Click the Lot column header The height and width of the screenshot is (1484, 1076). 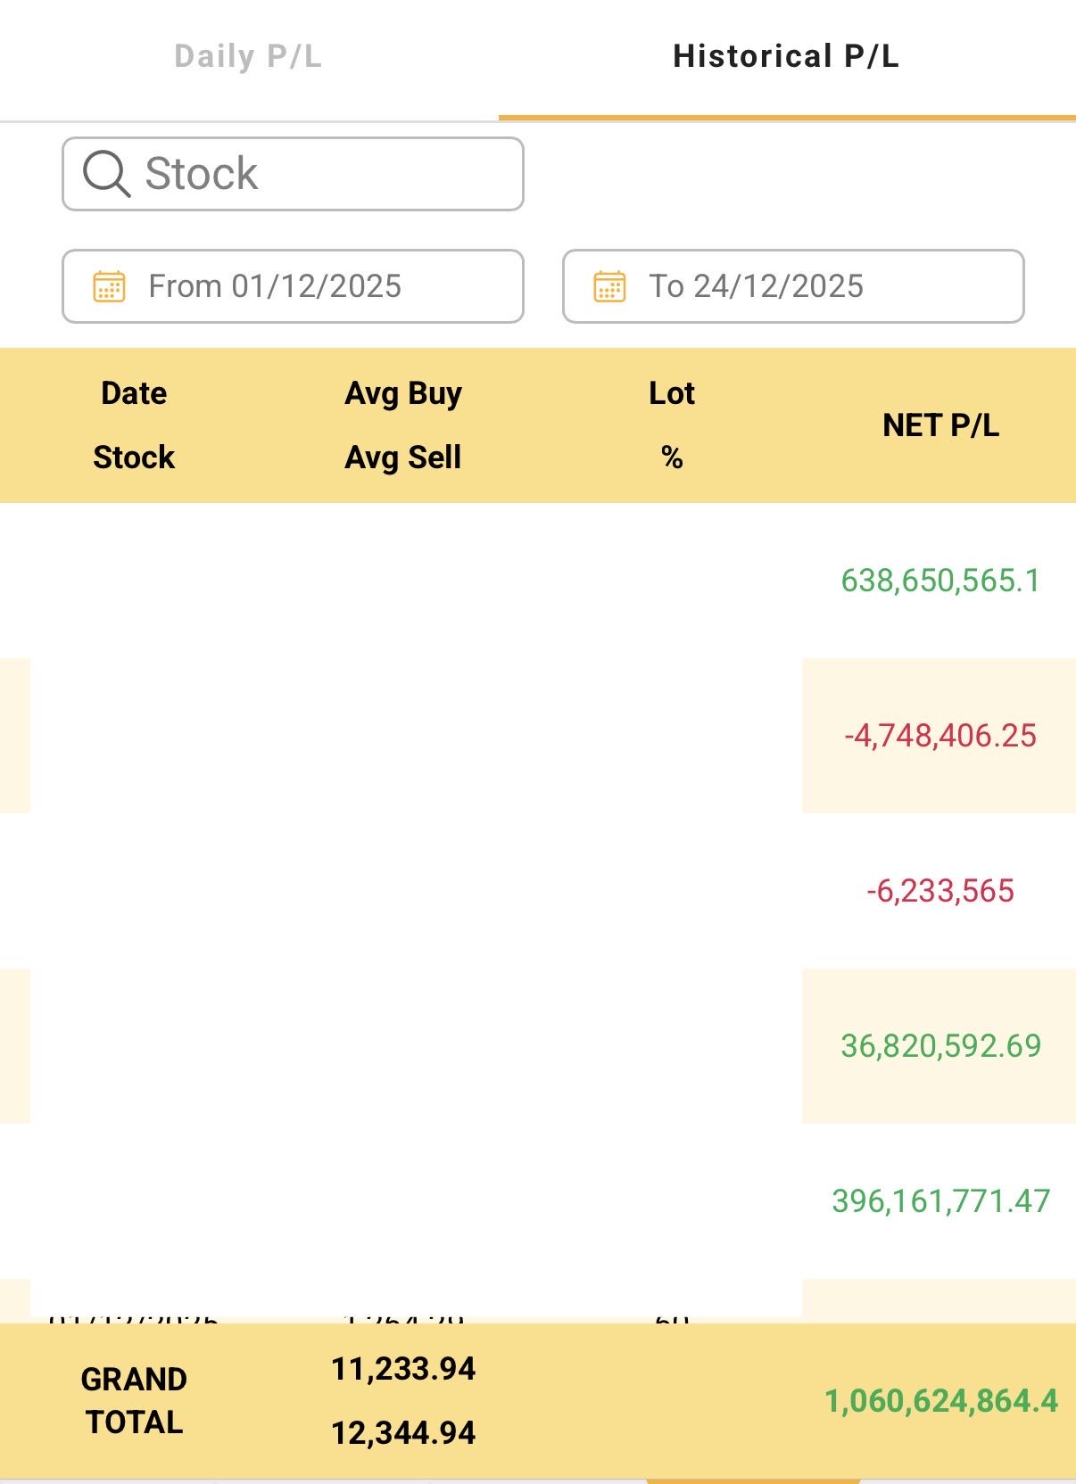(672, 393)
